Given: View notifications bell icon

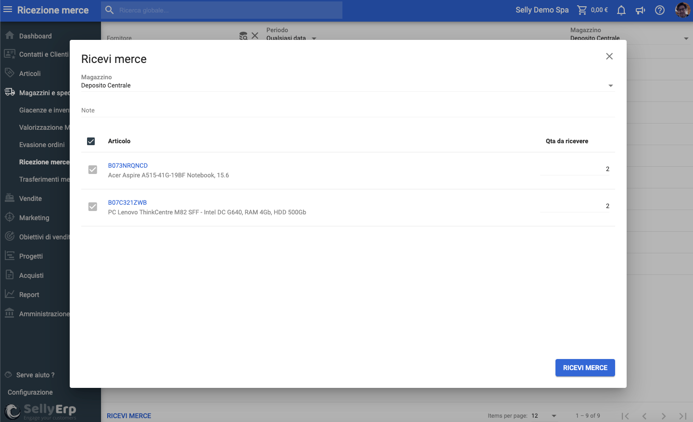Looking at the screenshot, I should (621, 10).
